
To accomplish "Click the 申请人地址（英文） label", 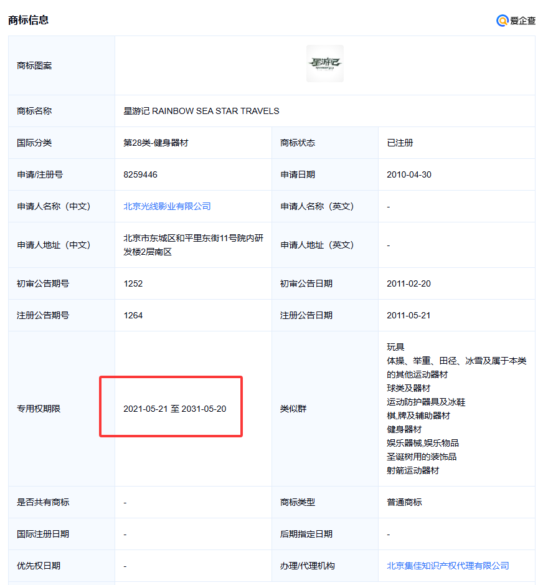I will (x=317, y=245).
